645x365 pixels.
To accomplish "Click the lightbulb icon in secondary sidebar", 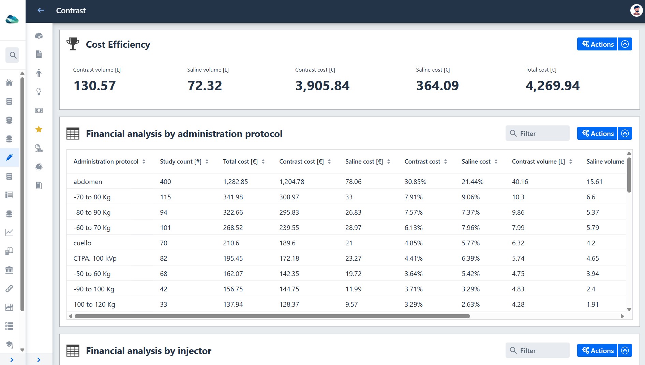I will [39, 92].
